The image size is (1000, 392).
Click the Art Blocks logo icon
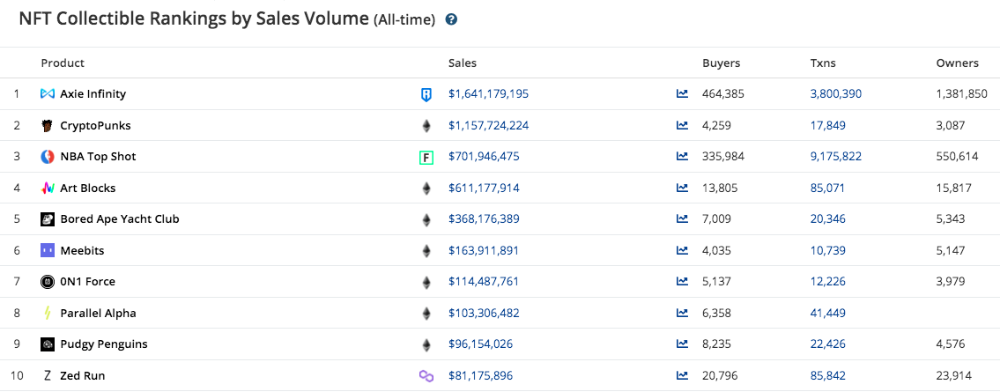coord(48,188)
